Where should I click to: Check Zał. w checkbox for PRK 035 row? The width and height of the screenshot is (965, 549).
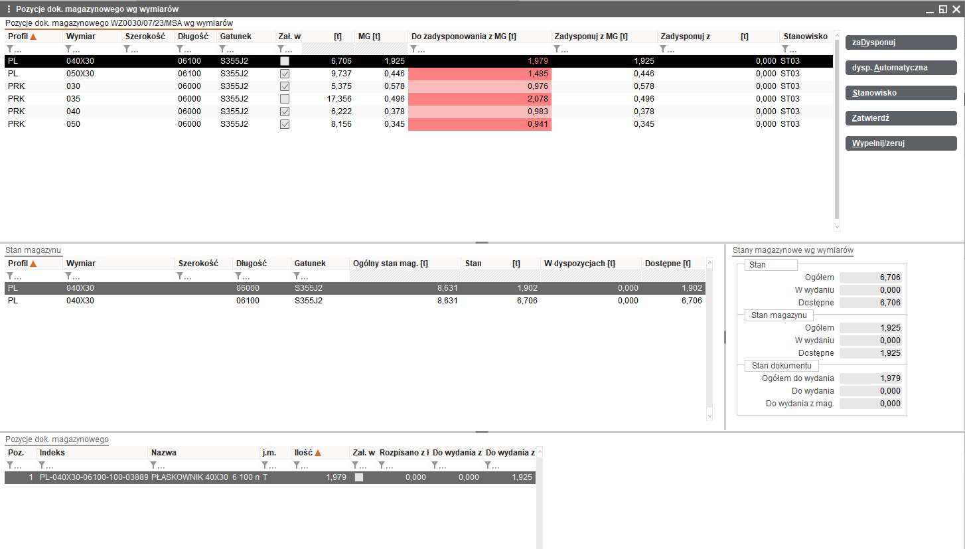coord(285,99)
